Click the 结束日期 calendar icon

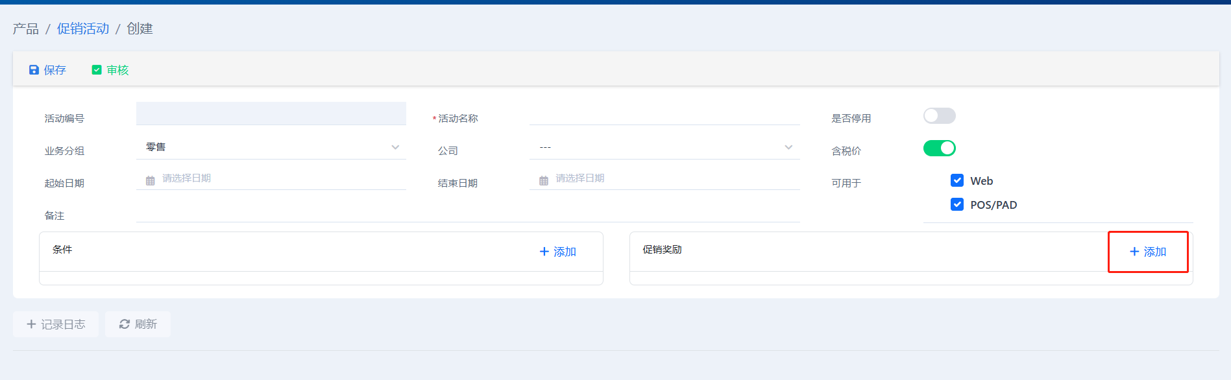tap(544, 180)
